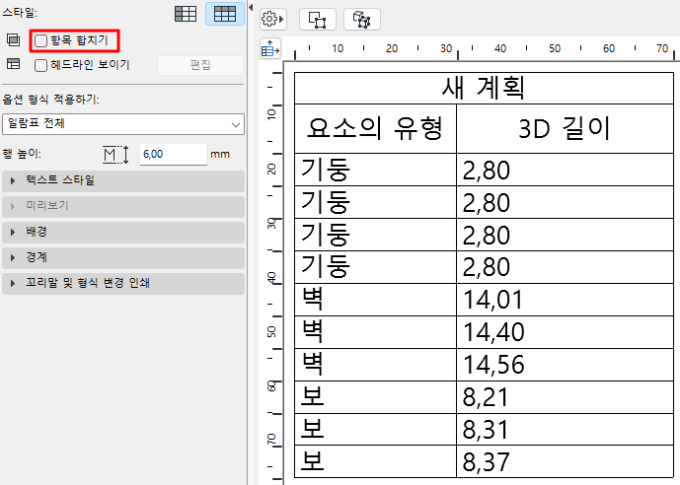Click the headline icon beside 헤드라인 보이기
The height and width of the screenshot is (485, 680).
point(14,64)
